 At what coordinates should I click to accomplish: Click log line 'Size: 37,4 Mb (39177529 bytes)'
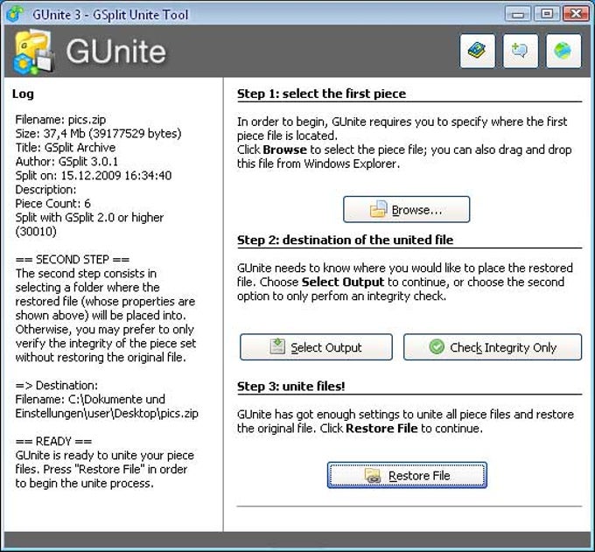pos(98,134)
